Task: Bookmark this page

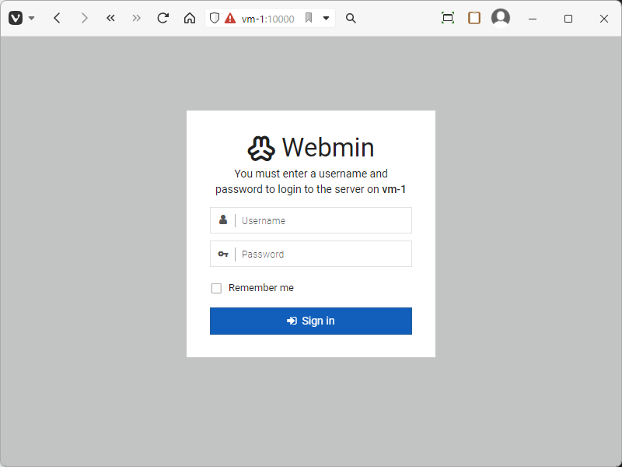Action: 309,18
